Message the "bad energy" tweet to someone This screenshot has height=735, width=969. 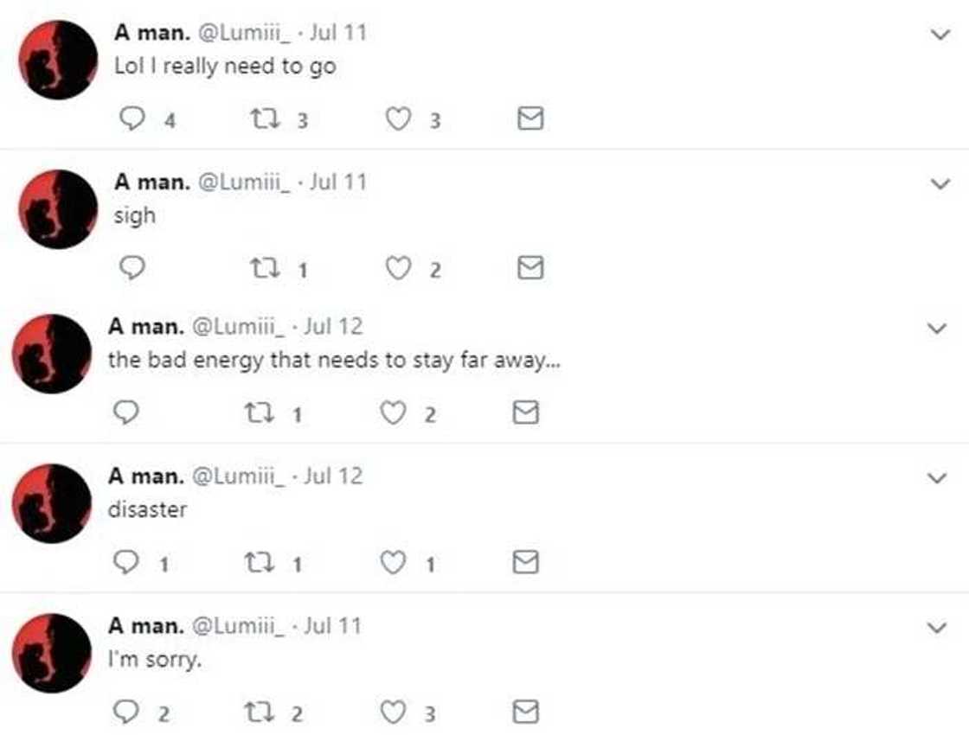(x=525, y=414)
